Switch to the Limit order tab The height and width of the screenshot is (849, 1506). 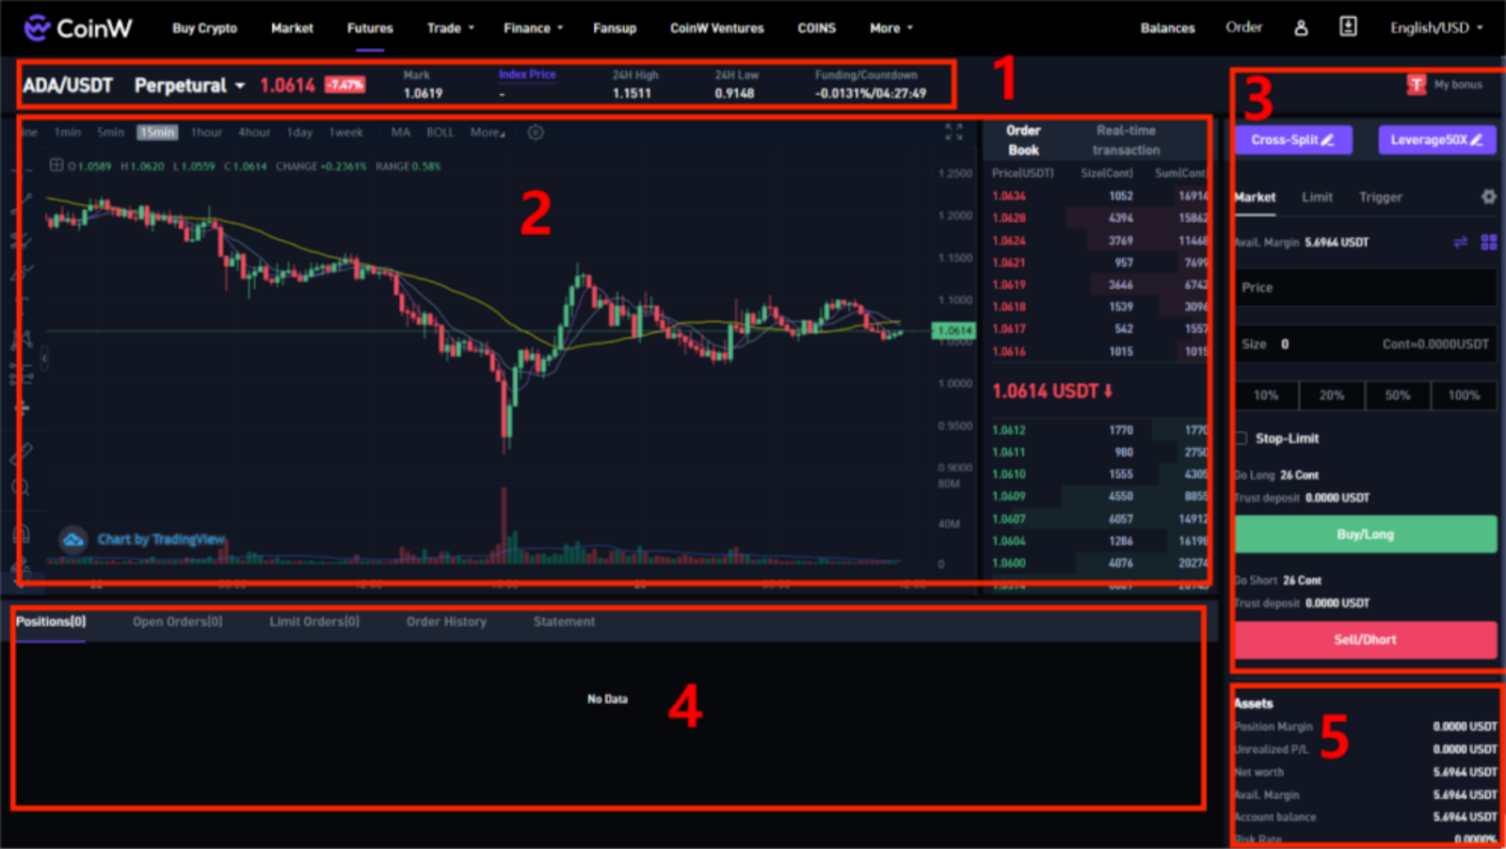coord(1317,198)
